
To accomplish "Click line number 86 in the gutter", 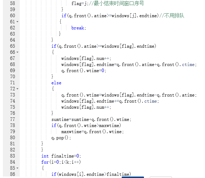I will pos(13,174).
